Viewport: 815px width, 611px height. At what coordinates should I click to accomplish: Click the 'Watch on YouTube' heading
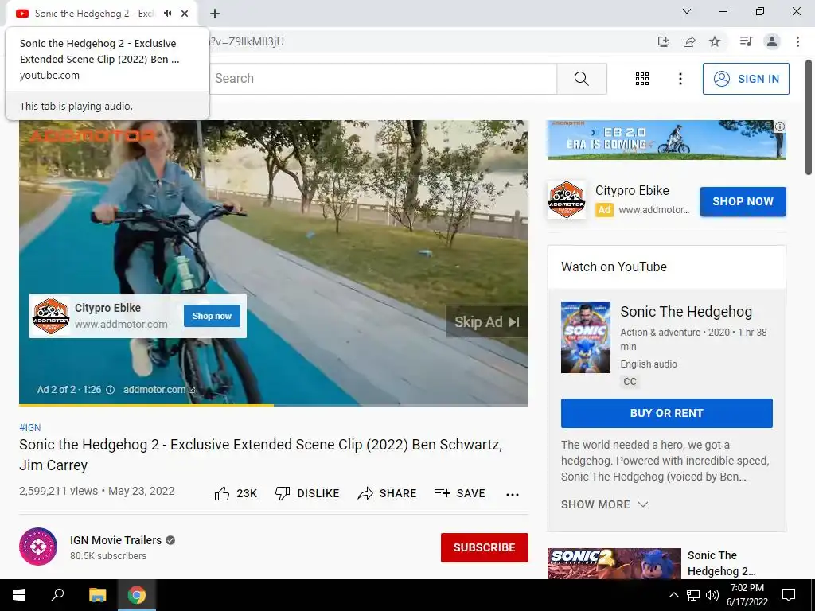click(x=614, y=267)
